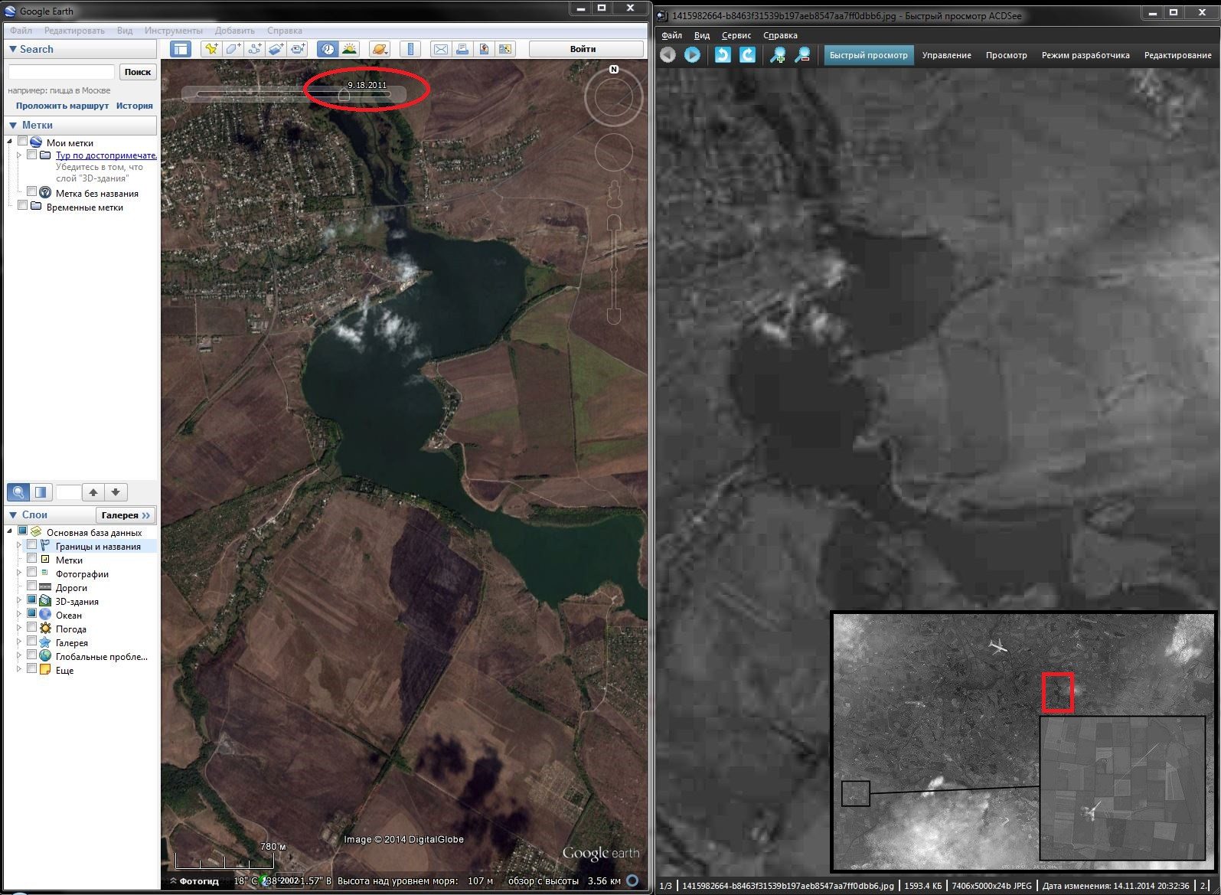Click the Войти sign-in button

586,49
